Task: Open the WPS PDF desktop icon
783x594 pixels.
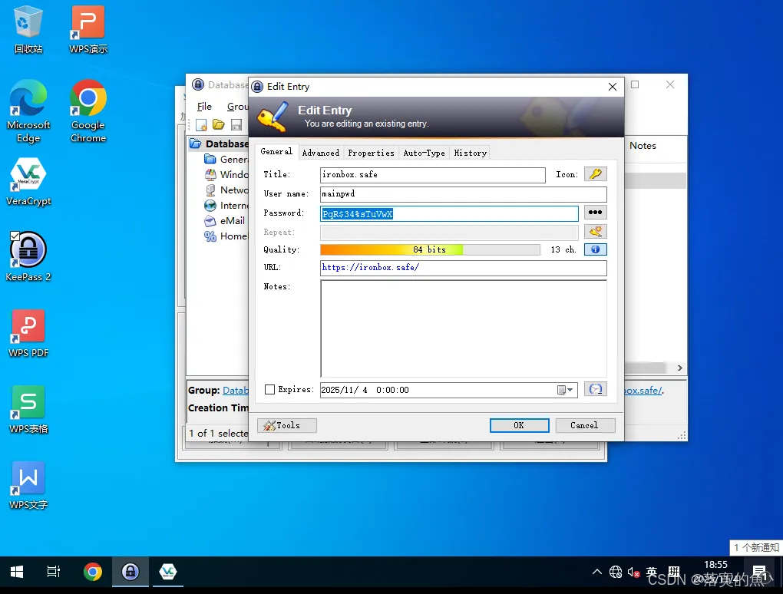Action: pos(28,333)
